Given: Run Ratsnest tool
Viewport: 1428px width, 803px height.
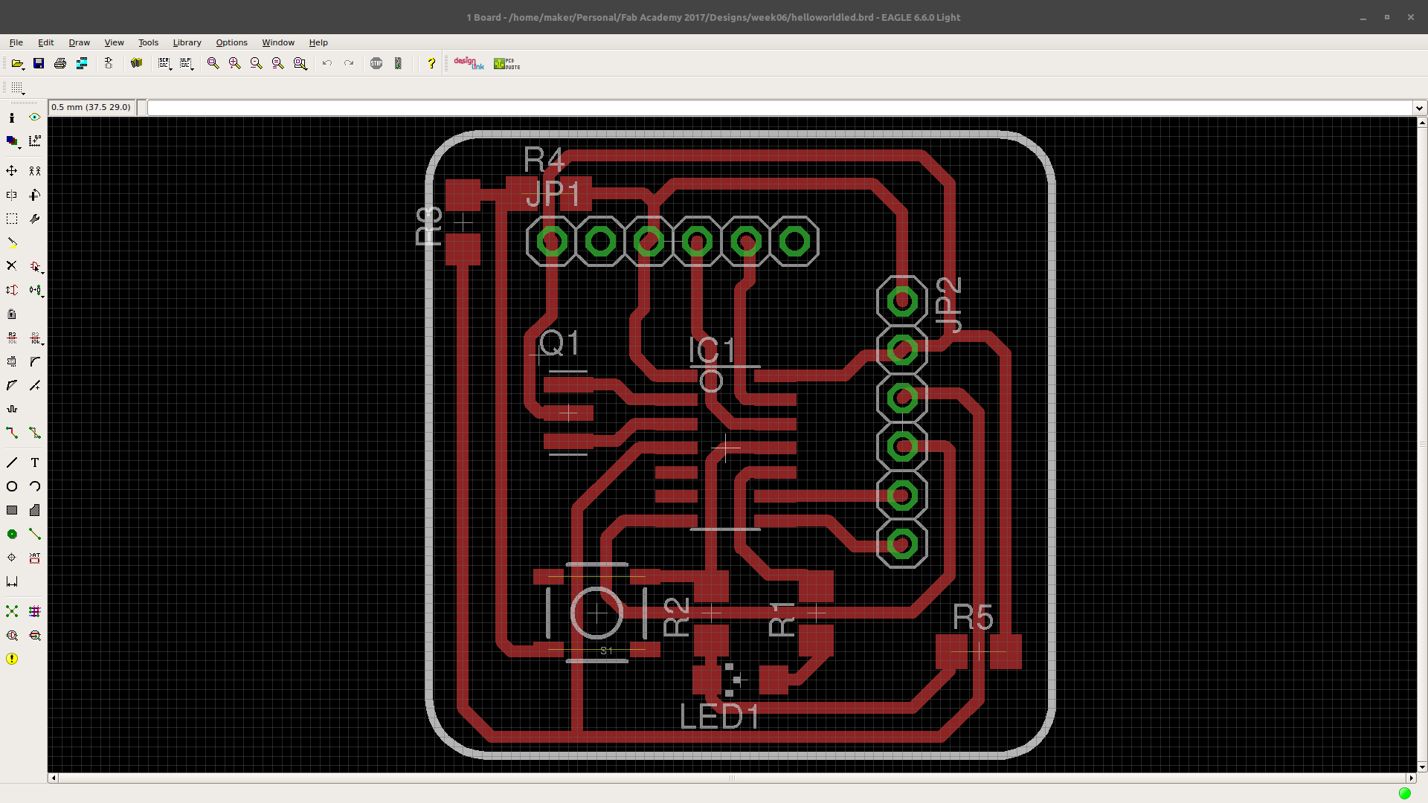Looking at the screenshot, I should pos(12,611).
